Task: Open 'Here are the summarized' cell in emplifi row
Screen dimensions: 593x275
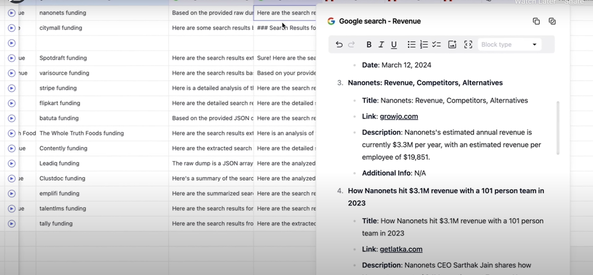Action: click(211, 194)
